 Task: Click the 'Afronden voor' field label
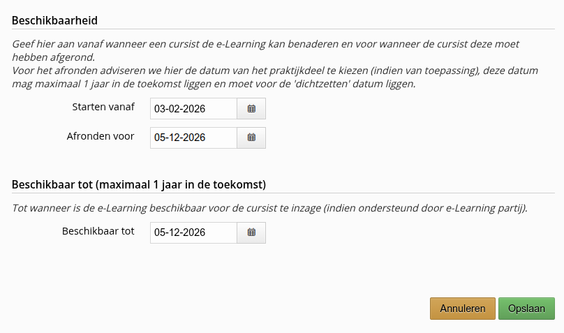tap(101, 136)
